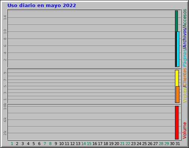Click the "Páginas" legend label
189x148 pixels.
point(185,58)
